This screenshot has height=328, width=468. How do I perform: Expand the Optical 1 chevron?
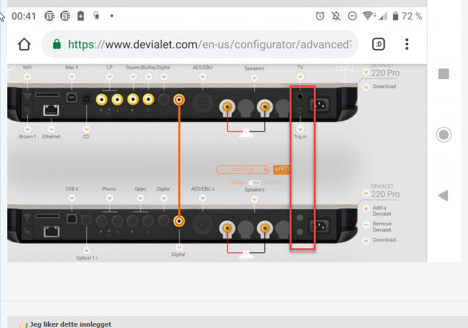click(x=86, y=251)
